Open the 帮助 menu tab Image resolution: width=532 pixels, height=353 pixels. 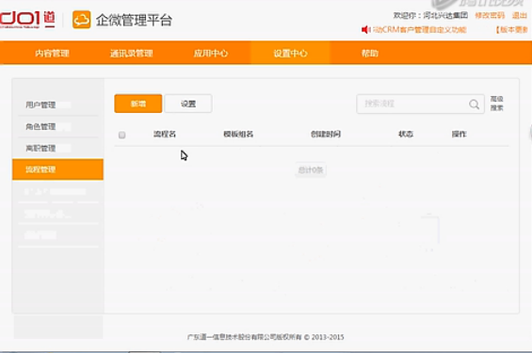pyautogui.click(x=370, y=54)
